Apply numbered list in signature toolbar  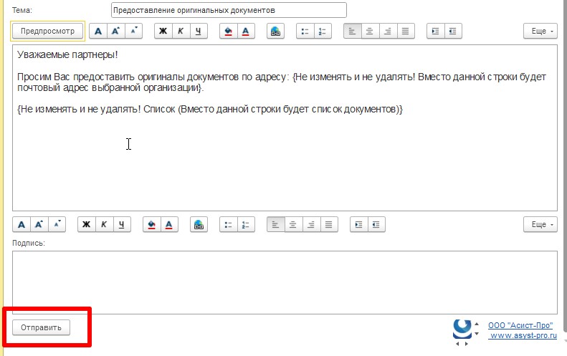[x=246, y=224]
